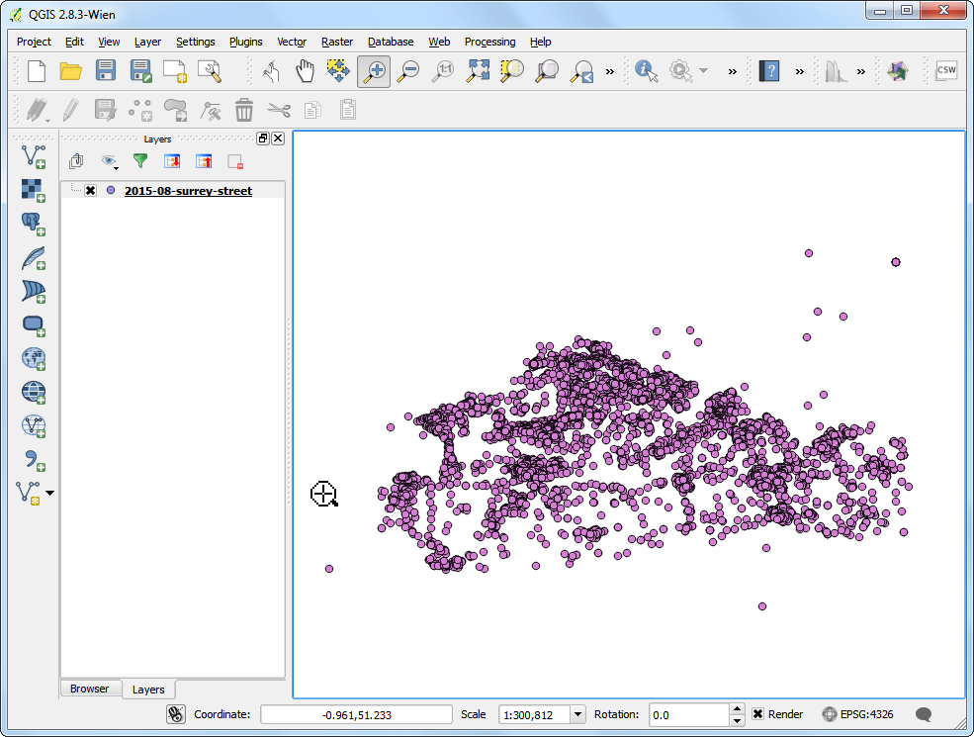This screenshot has height=737, width=974.
Task: Increase rotation with the up stepper arrow
Action: click(x=736, y=709)
